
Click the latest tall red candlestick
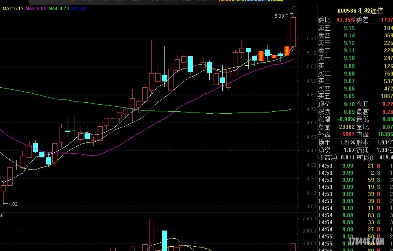293,32
